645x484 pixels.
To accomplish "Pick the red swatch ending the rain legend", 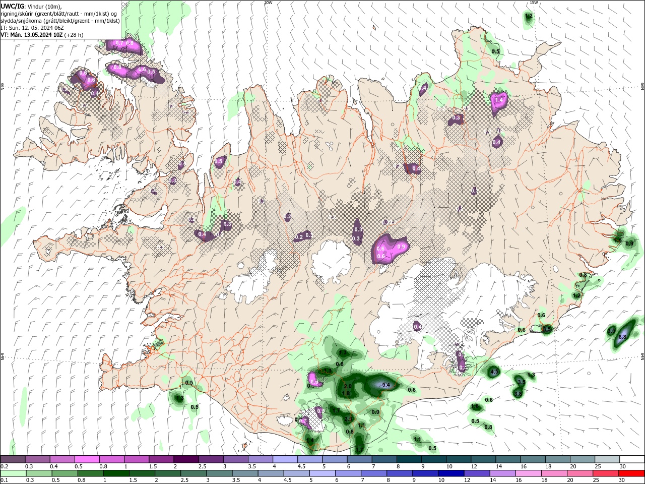I will coord(631,473).
